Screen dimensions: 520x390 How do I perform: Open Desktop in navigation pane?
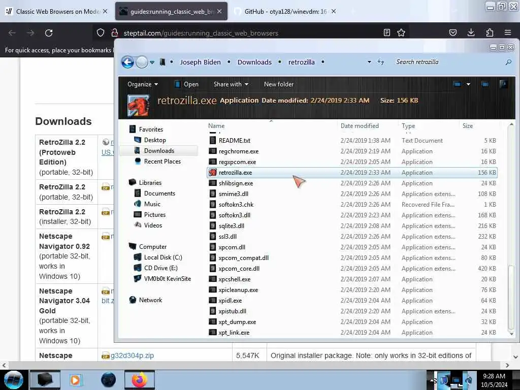pos(155,140)
